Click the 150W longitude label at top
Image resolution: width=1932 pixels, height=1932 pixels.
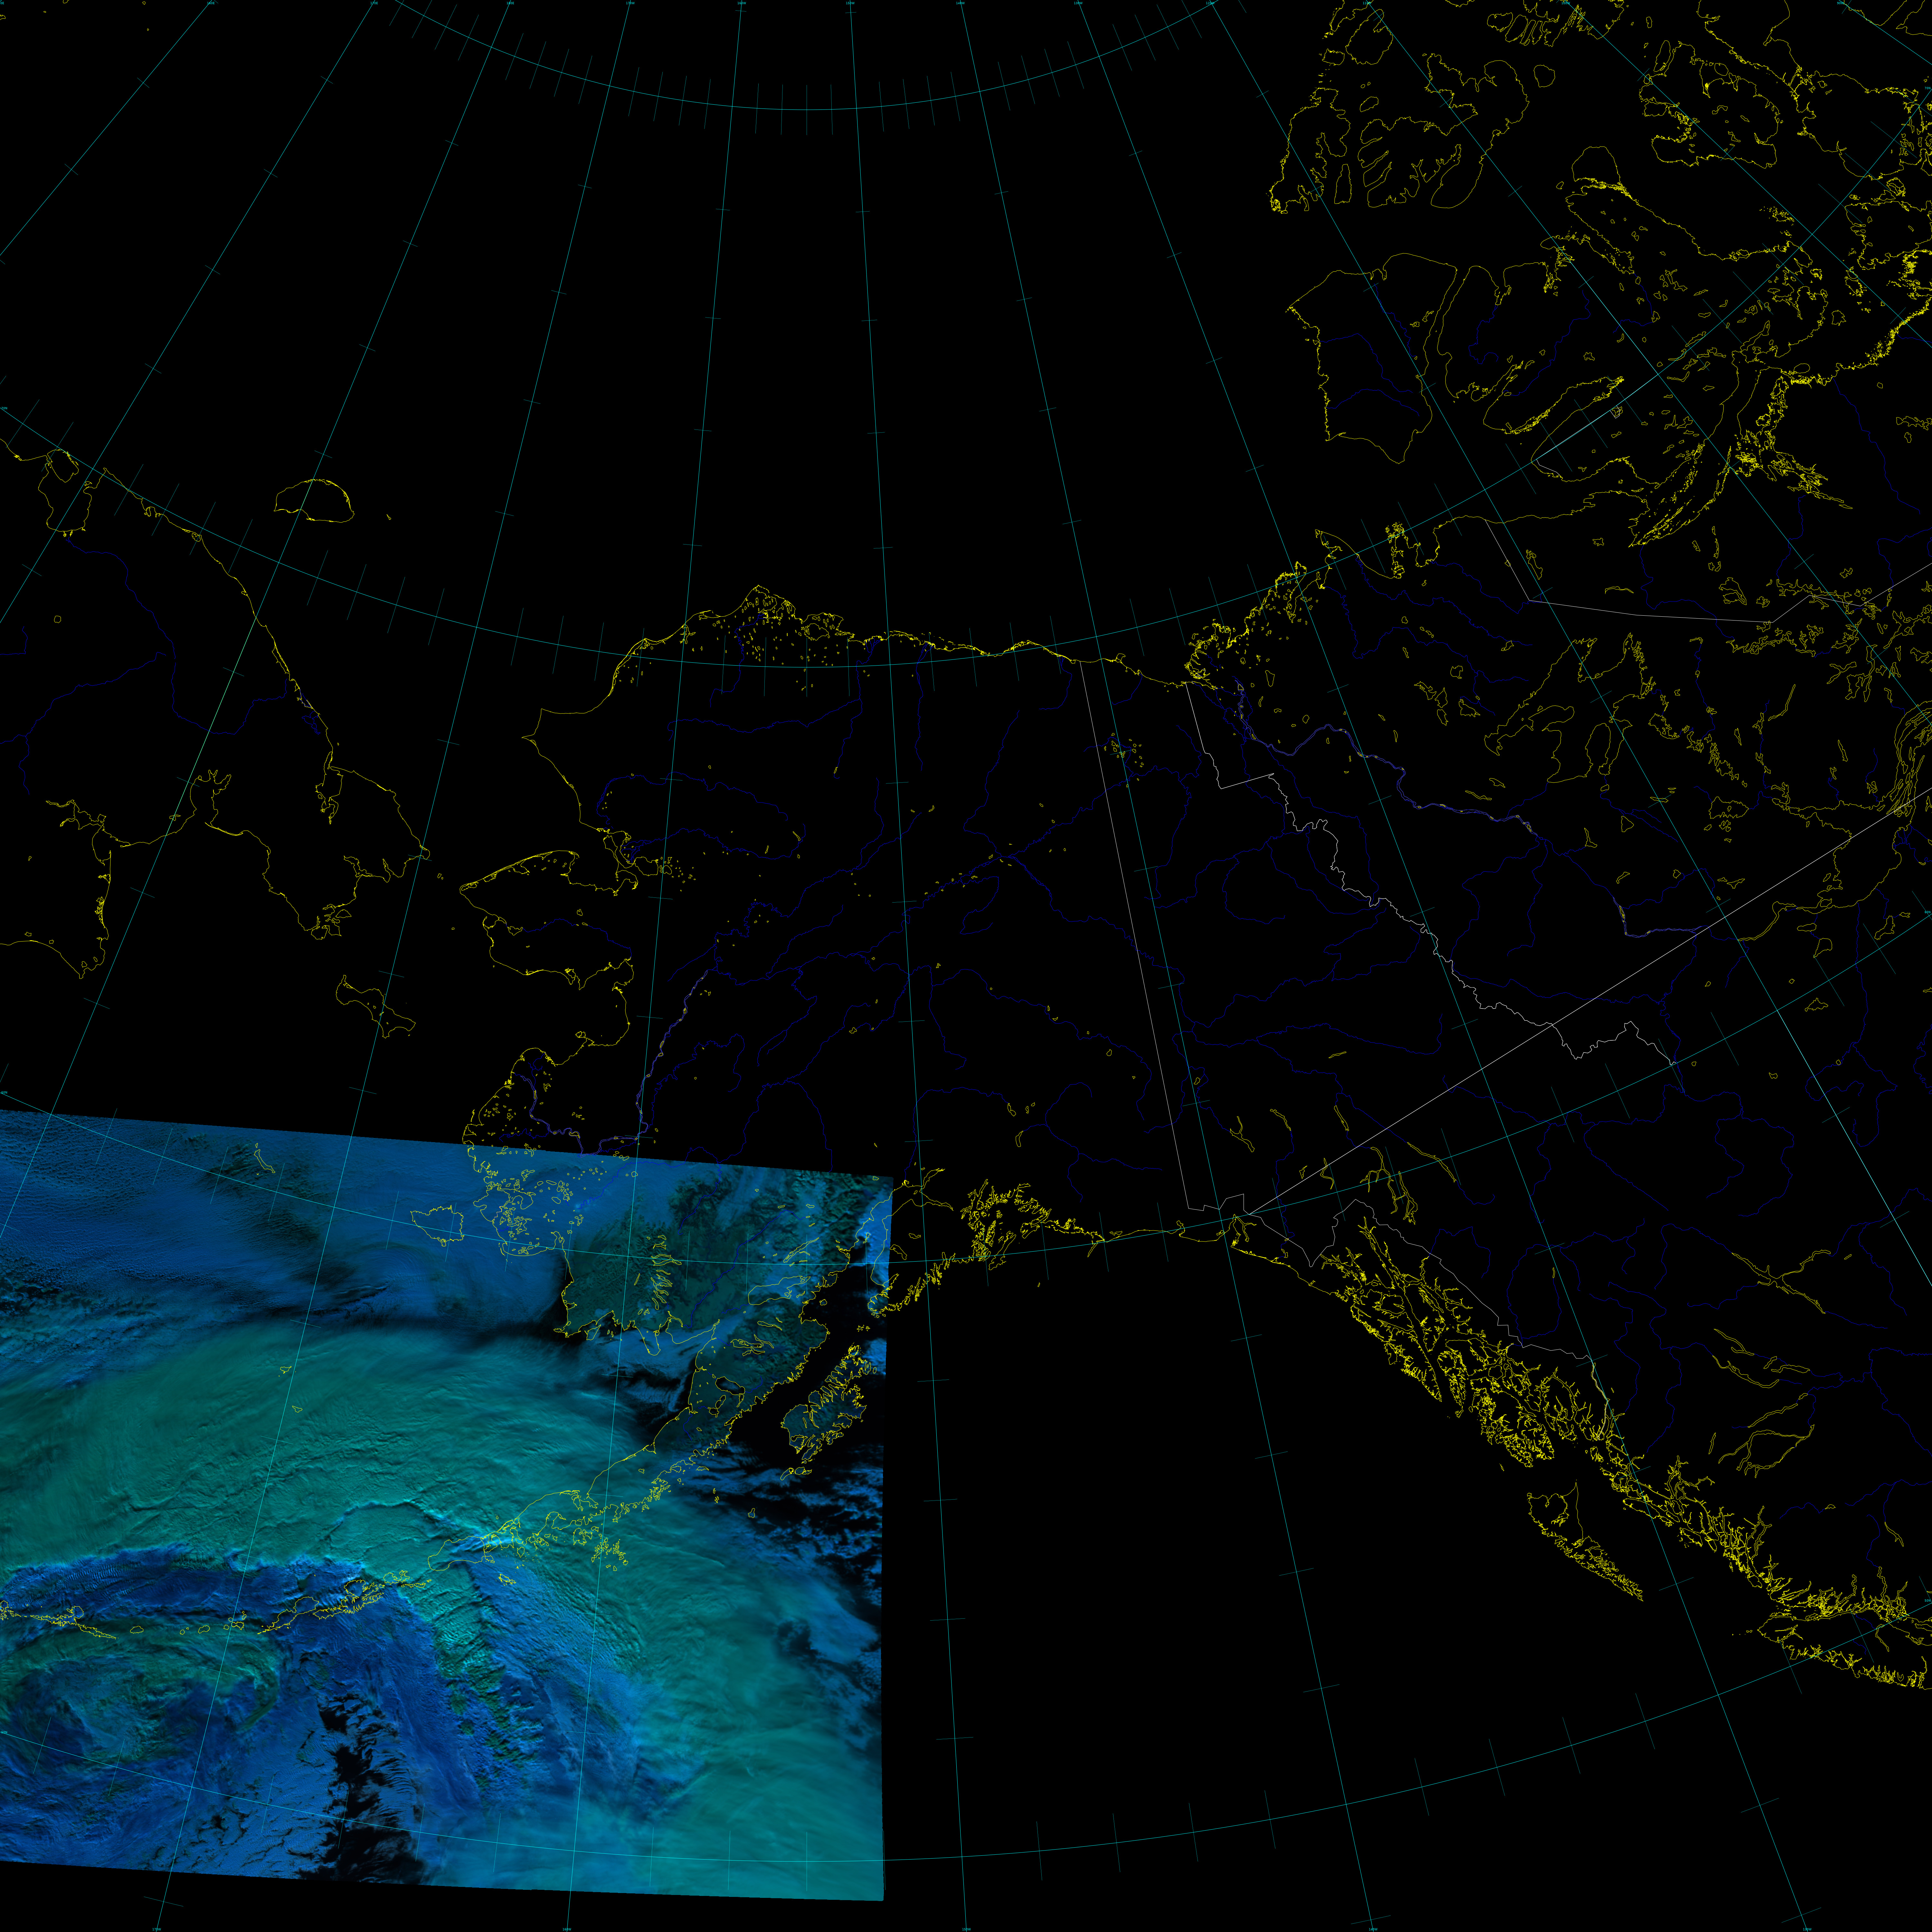(850, 3)
